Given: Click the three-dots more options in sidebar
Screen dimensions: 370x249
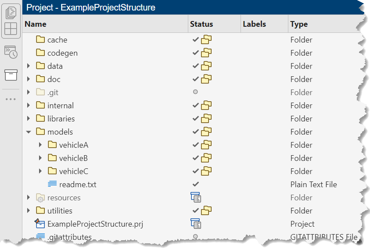Looking at the screenshot, I should 11,99.
